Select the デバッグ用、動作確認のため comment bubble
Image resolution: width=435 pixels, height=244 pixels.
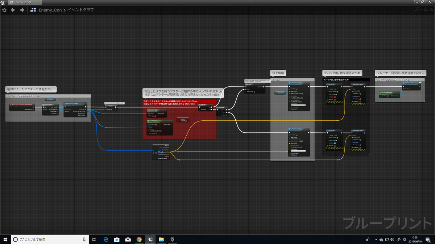coord(343,73)
